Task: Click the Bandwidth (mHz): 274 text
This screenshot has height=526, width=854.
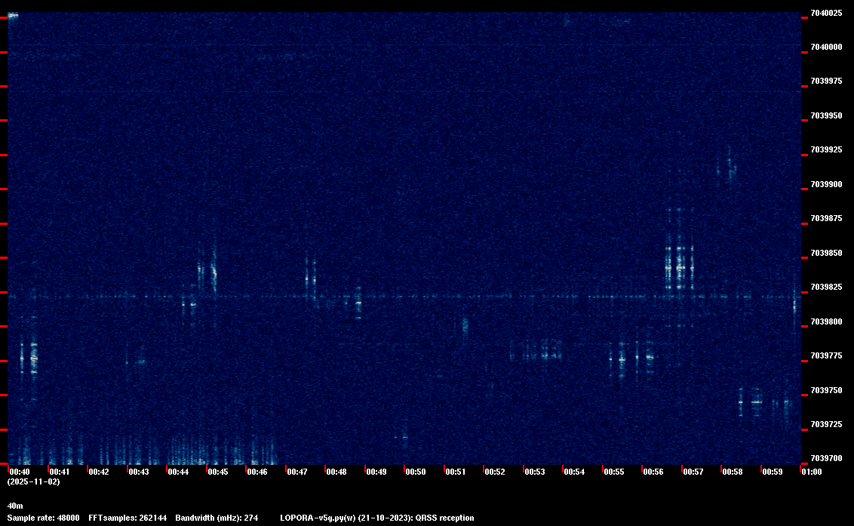Action: (217, 518)
